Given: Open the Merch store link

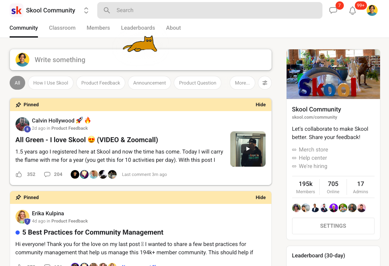Looking at the screenshot, I should (313, 149).
